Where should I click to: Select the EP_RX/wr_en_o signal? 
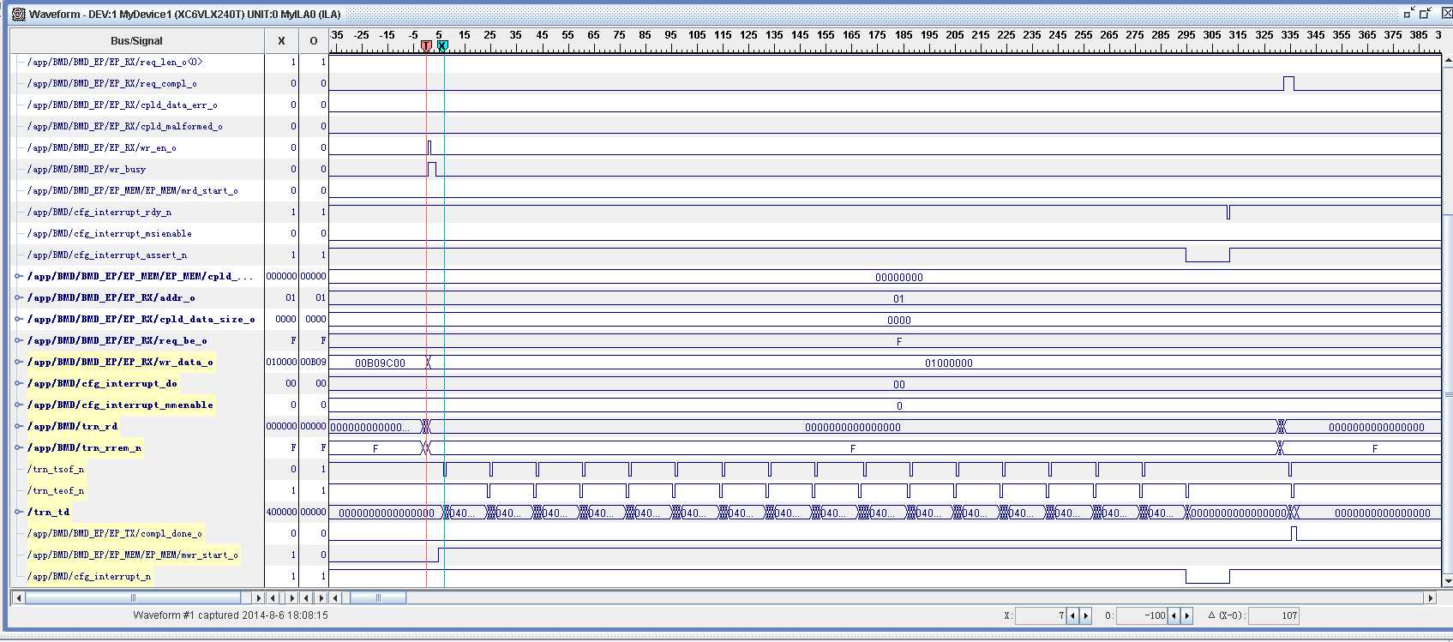point(102,147)
